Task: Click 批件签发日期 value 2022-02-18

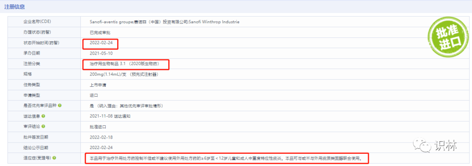Action: 101,137
